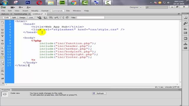Screen dimensions: 189x106
Task: Click the help search field
Action: [x=157, y=7]
